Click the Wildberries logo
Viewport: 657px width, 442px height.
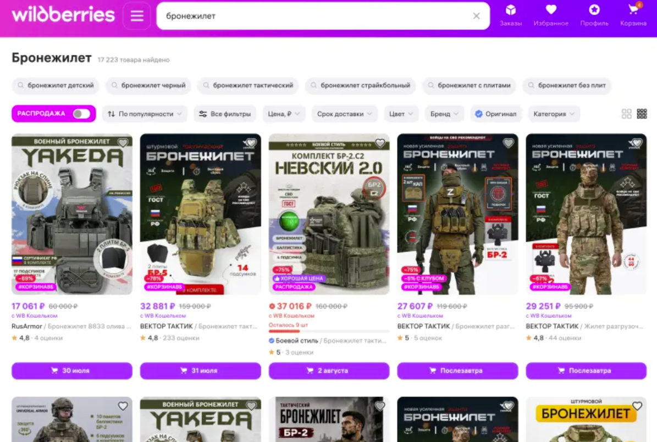click(63, 15)
